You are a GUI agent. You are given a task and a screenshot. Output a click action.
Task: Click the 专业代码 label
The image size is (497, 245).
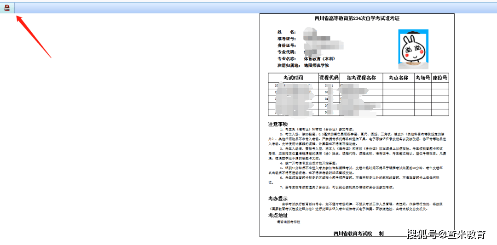287,52
